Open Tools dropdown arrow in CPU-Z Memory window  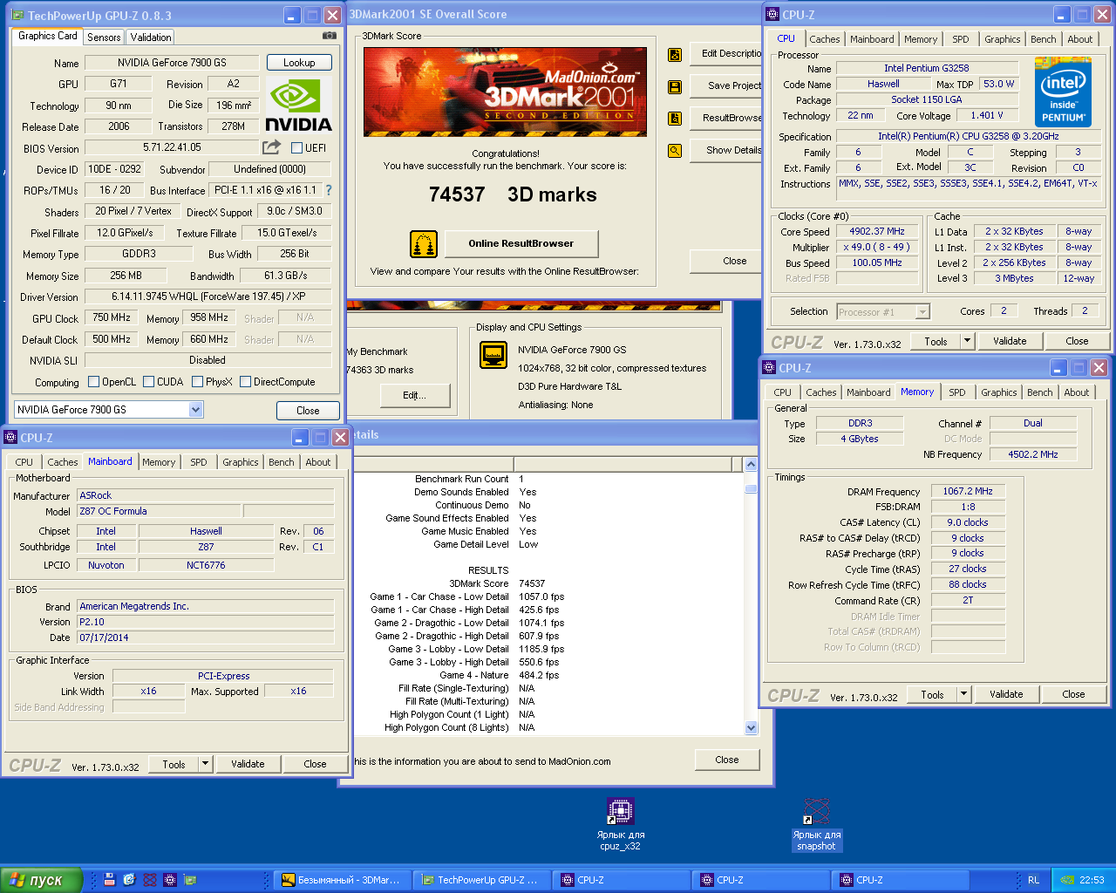(963, 694)
